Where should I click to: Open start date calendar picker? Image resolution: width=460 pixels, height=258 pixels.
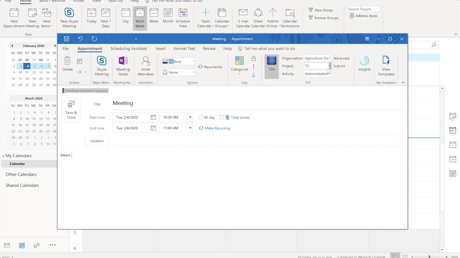click(x=153, y=118)
